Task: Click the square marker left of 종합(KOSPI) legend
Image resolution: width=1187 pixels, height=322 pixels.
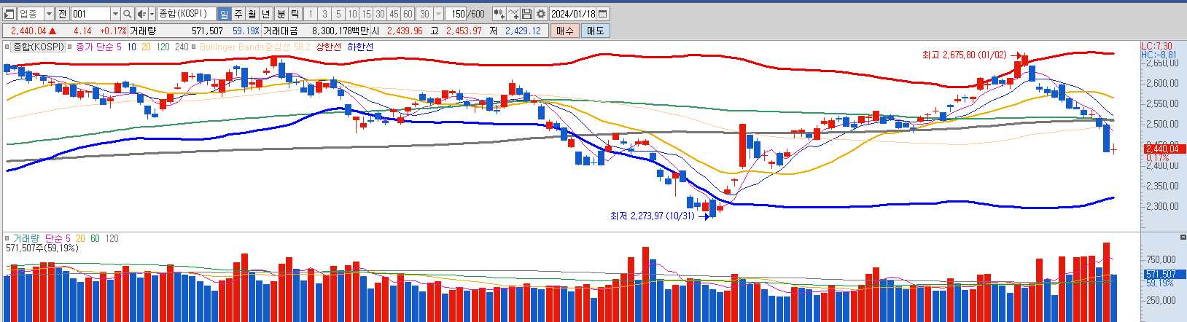Action: pyautogui.click(x=7, y=47)
